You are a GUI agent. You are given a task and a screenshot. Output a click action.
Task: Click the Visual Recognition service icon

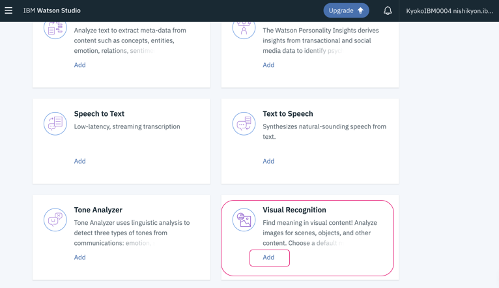244,220
